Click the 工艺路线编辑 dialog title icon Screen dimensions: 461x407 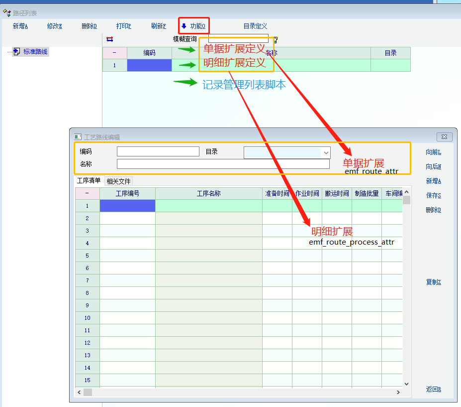[x=78, y=137]
